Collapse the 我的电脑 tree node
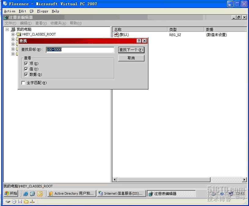 point(7,29)
